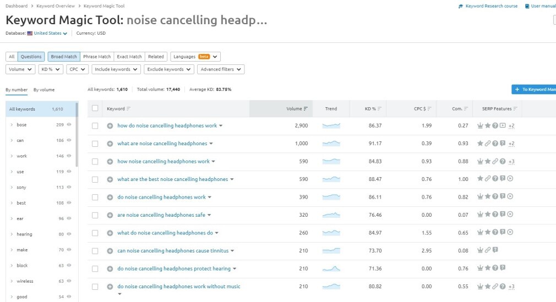This screenshot has height=302, width=556.
Task: Sort by CPC $ column icon
Action: pyautogui.click(x=429, y=109)
